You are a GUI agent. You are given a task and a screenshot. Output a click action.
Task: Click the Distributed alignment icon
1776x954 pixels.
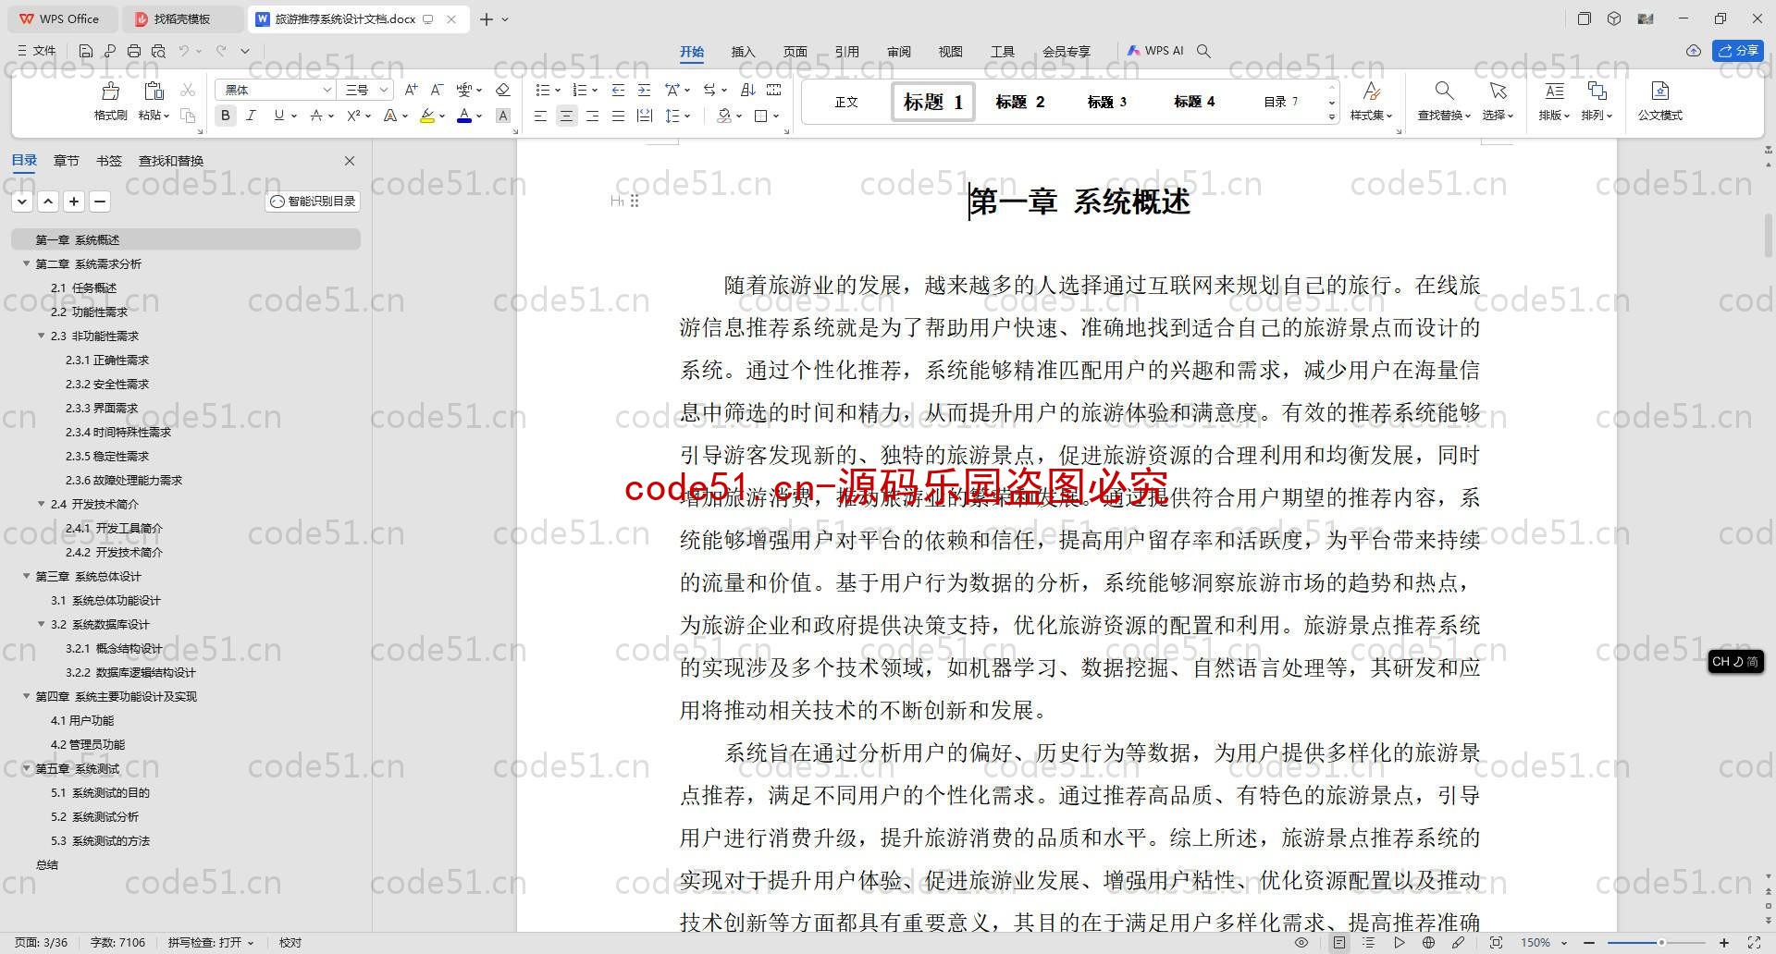pyautogui.click(x=645, y=116)
